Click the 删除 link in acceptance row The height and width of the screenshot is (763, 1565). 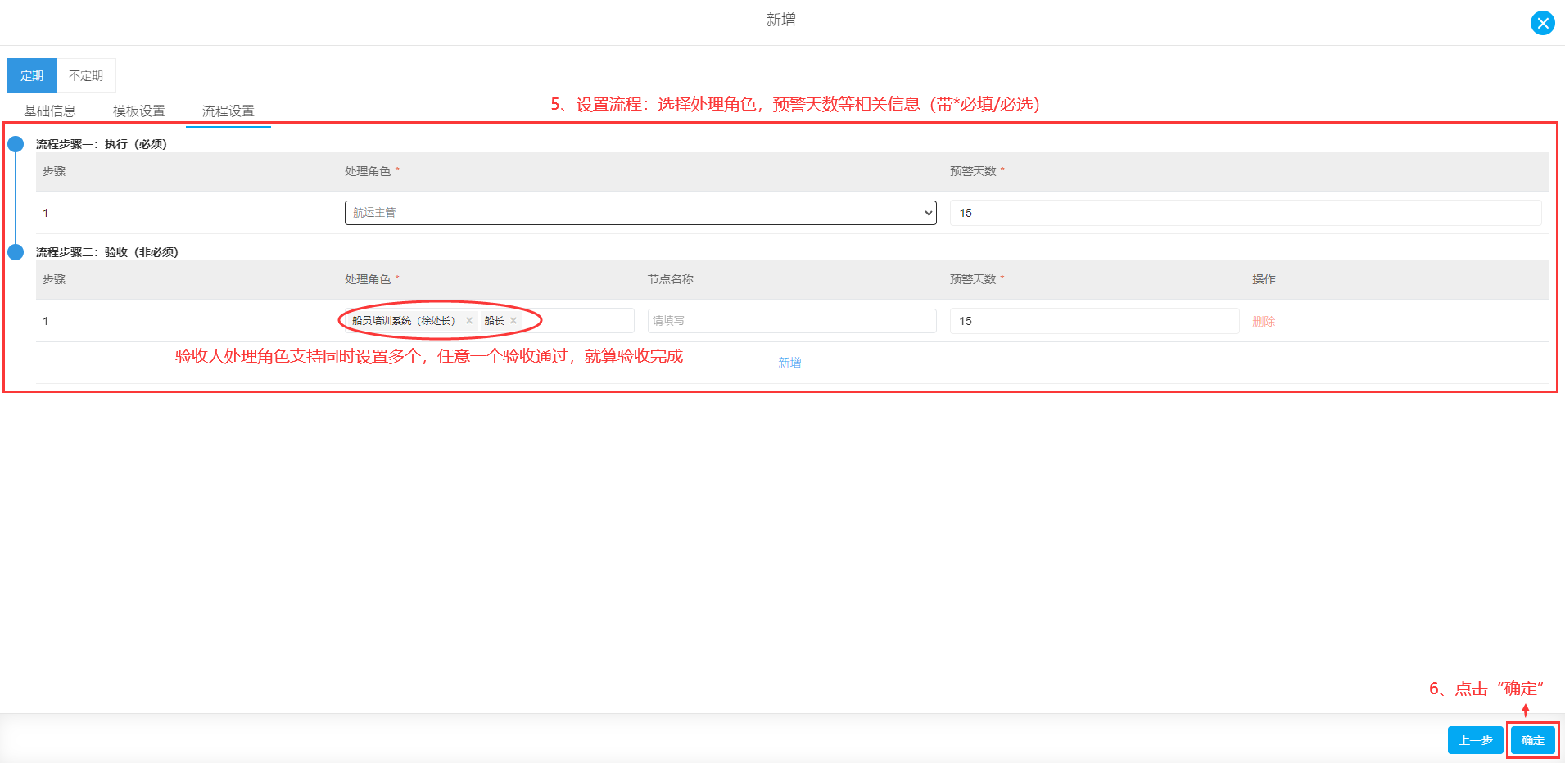(x=1264, y=322)
